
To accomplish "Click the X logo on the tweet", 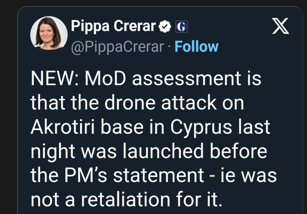I will pos(280,26).
